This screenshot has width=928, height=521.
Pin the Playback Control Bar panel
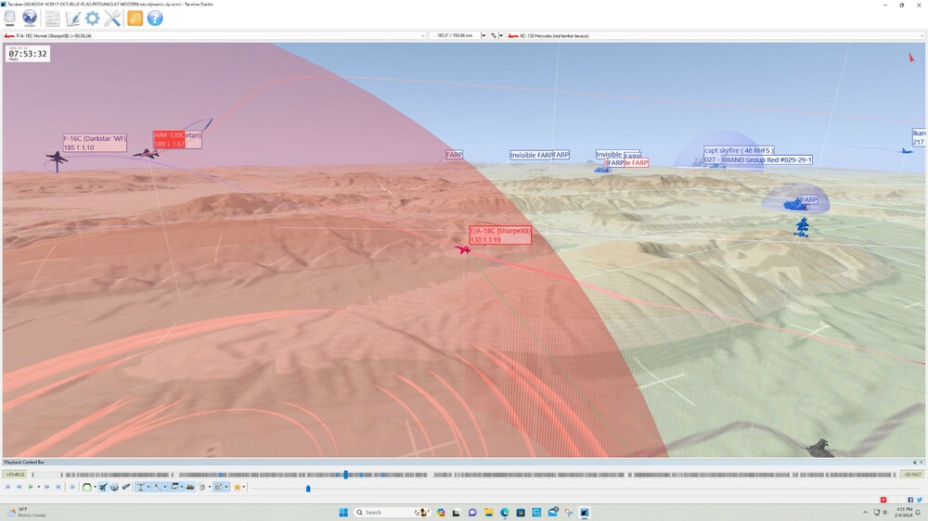click(915, 462)
